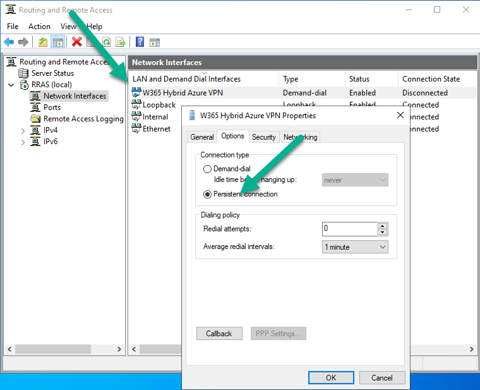Sort by the Connection State column header
Screen dimensions: 480x390
(x=438, y=79)
